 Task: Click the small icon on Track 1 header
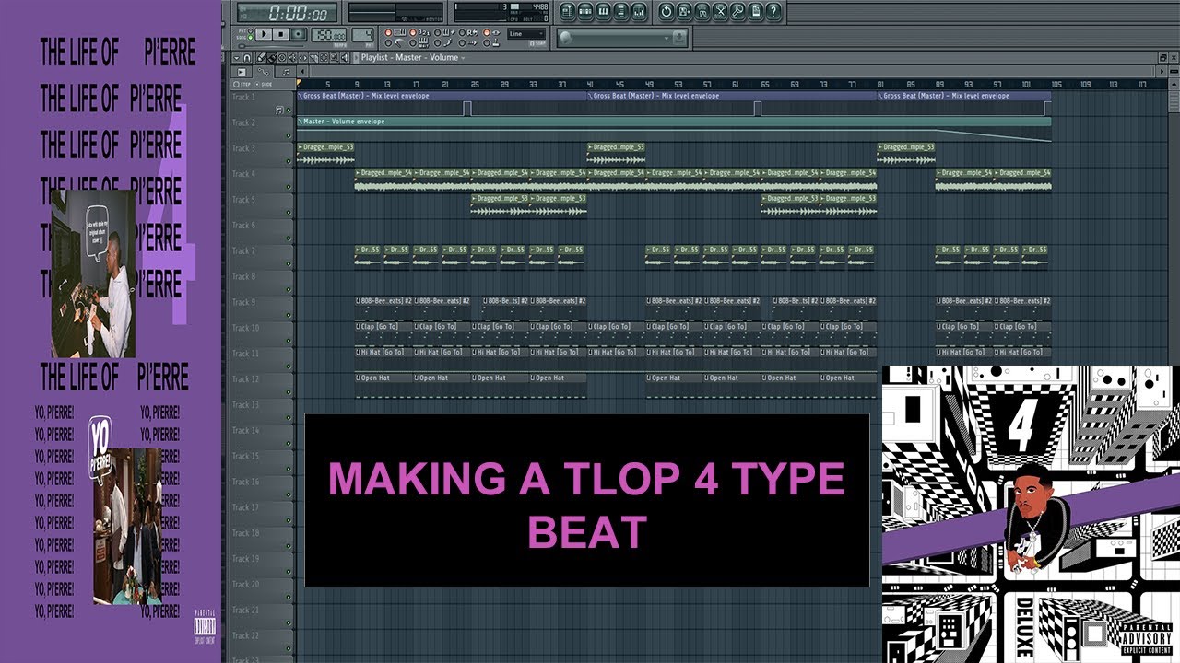pyautogui.click(x=279, y=110)
